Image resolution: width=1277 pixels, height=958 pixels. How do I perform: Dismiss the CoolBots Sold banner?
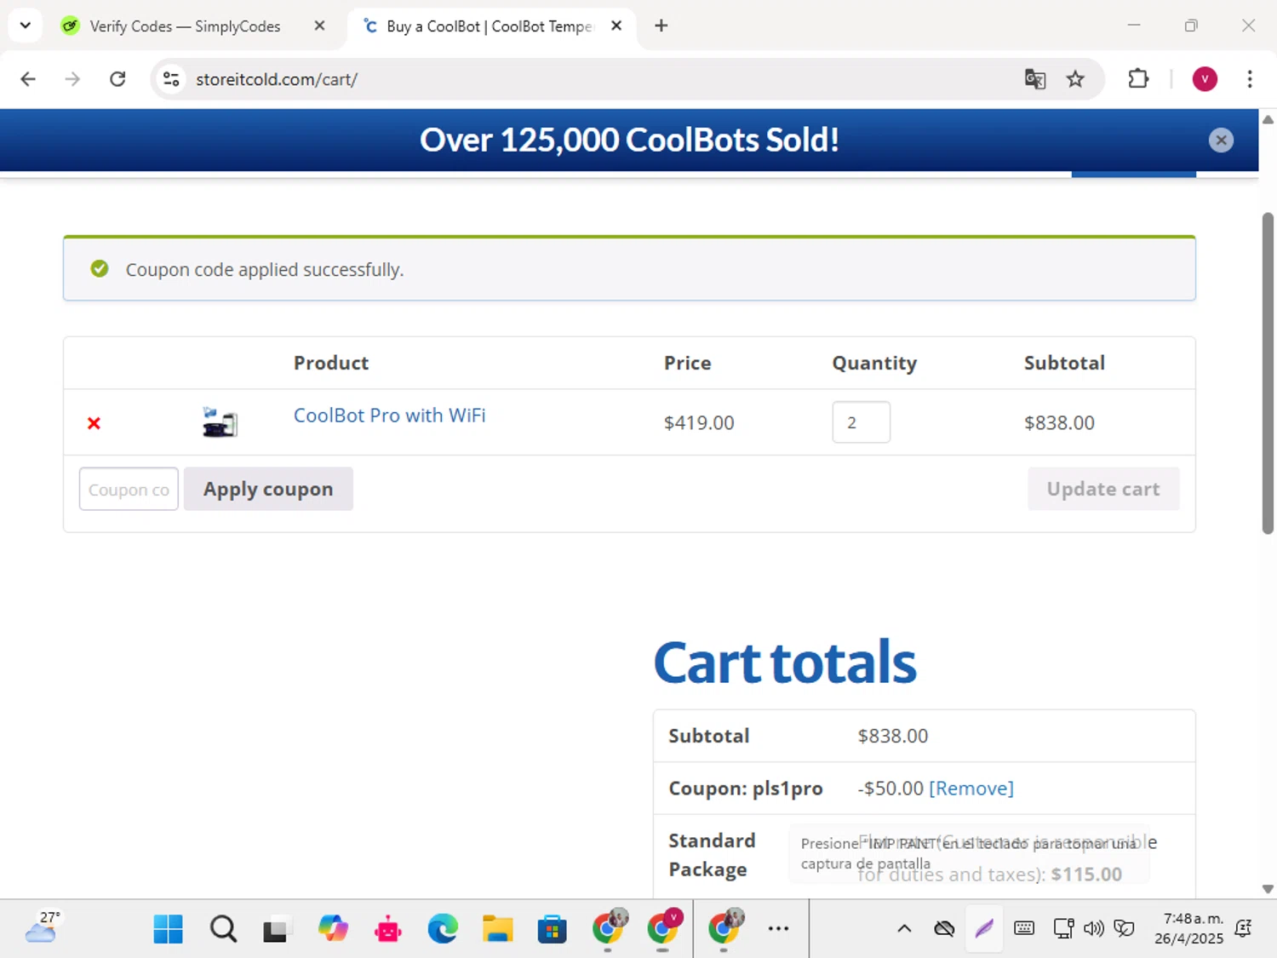point(1221,140)
